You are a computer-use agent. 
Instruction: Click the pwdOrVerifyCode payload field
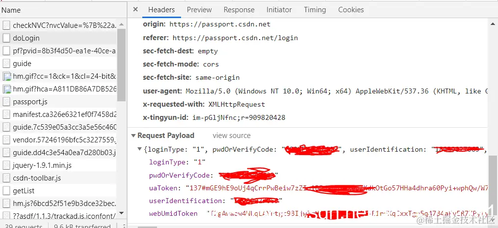coord(214,176)
